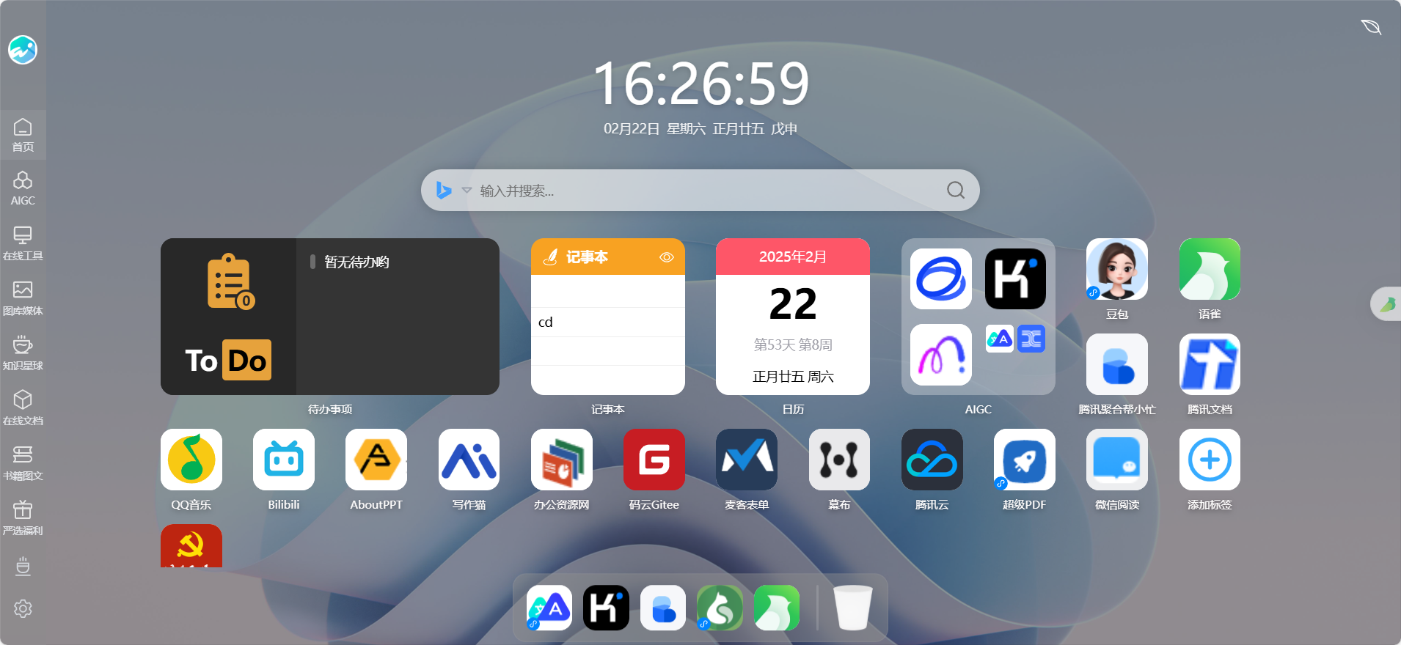
Task: Click the user avatar logo in the sidebar
Action: (x=23, y=50)
